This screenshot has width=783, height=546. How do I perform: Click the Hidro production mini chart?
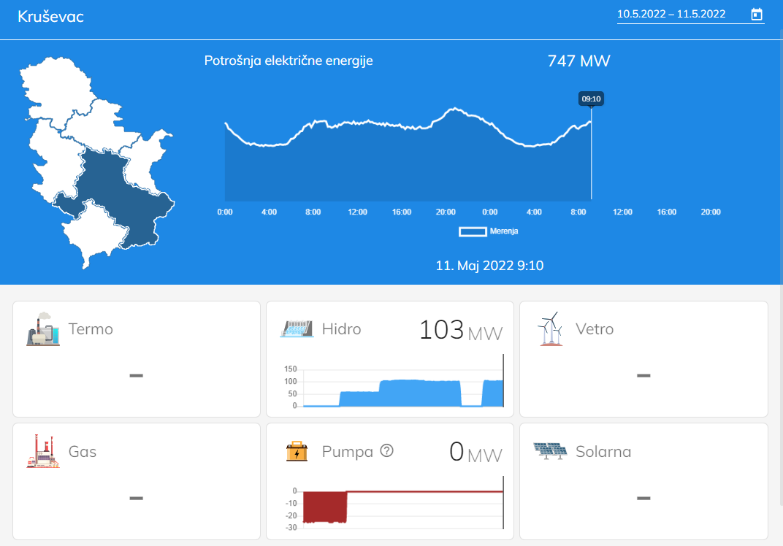click(x=402, y=388)
